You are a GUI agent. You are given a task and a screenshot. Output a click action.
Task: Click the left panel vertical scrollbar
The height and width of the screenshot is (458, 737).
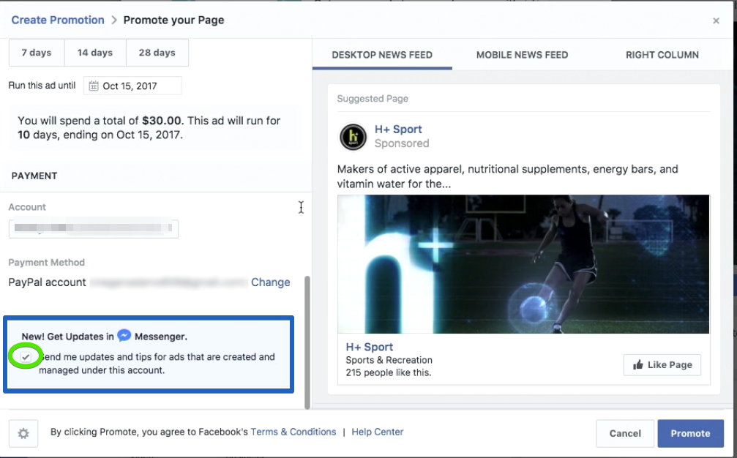pos(307,342)
